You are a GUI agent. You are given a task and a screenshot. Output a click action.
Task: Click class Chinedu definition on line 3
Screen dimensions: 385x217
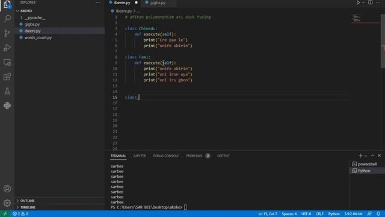pyautogui.click(x=141, y=28)
